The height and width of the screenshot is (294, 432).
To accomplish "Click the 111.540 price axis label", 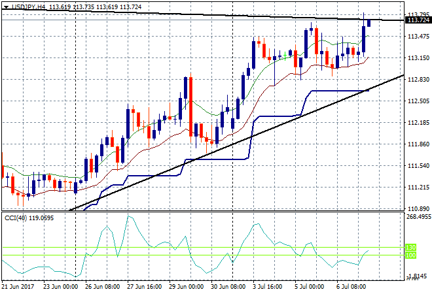I will point(418,165).
